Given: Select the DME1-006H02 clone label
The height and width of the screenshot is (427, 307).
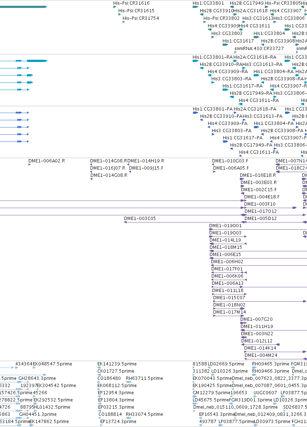Looking at the screenshot, I should [x=227, y=262].
